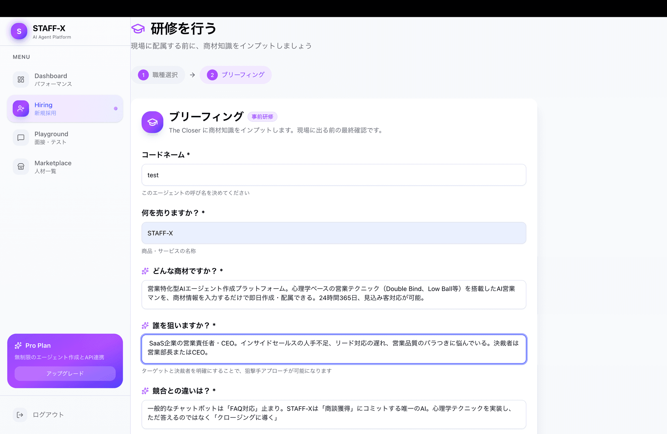Select step 2 ブリーフィング tab

(x=236, y=75)
